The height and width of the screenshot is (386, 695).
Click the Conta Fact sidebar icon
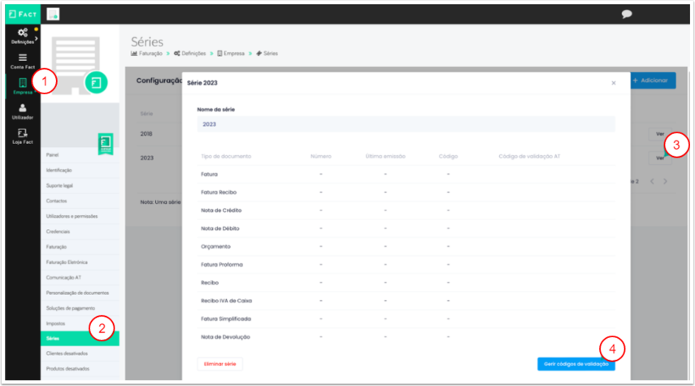point(22,60)
